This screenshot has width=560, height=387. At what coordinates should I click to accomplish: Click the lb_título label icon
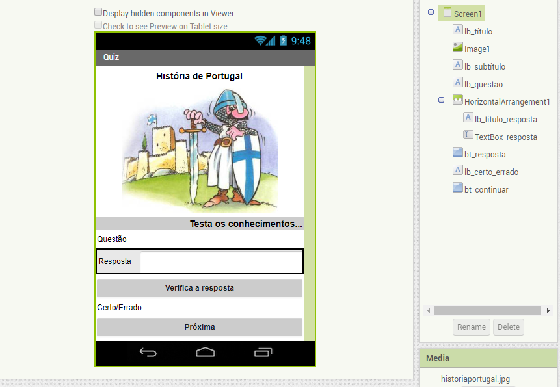(457, 29)
